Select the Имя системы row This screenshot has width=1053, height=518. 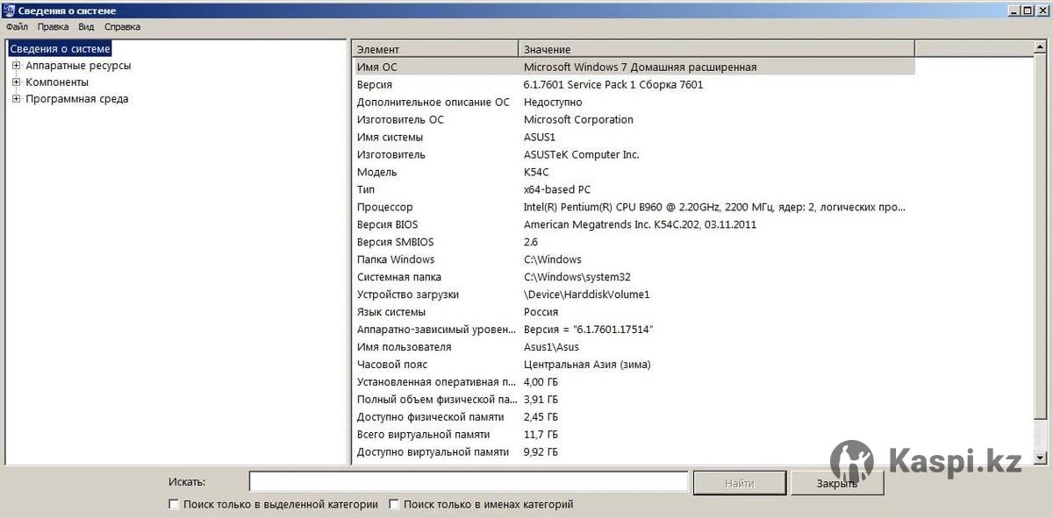pyautogui.click(x=634, y=137)
